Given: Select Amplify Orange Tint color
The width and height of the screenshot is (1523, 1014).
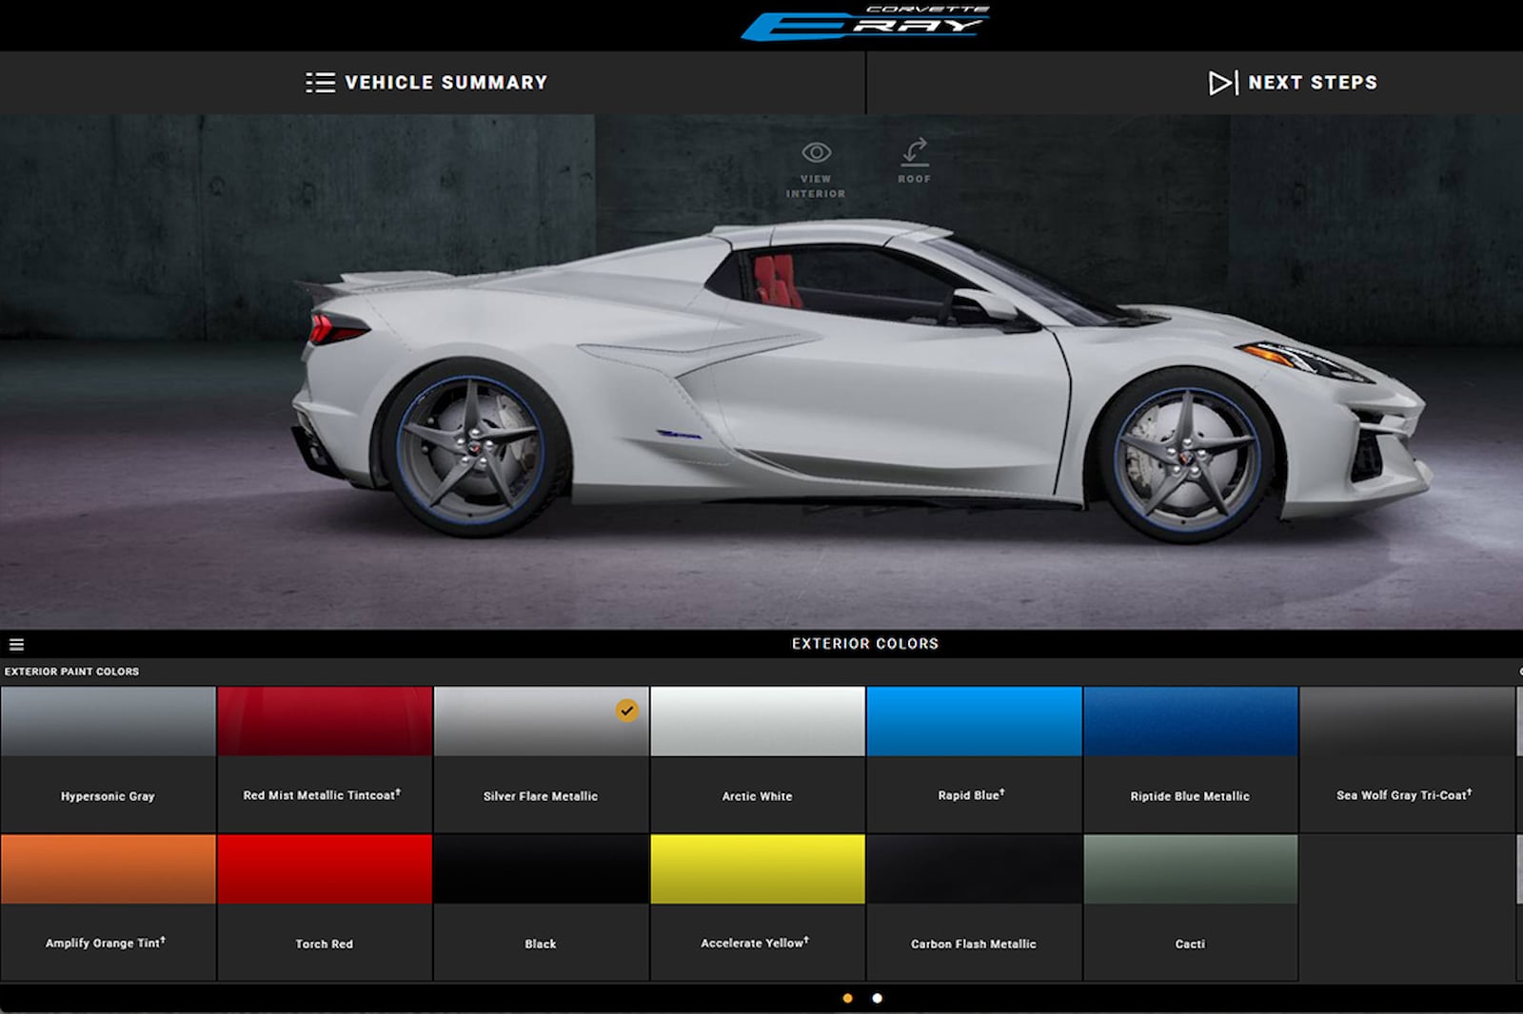Looking at the screenshot, I should point(108,869).
